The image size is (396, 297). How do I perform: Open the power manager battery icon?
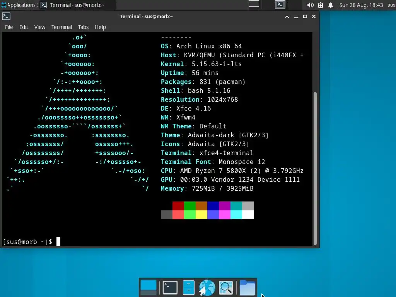point(321,5)
